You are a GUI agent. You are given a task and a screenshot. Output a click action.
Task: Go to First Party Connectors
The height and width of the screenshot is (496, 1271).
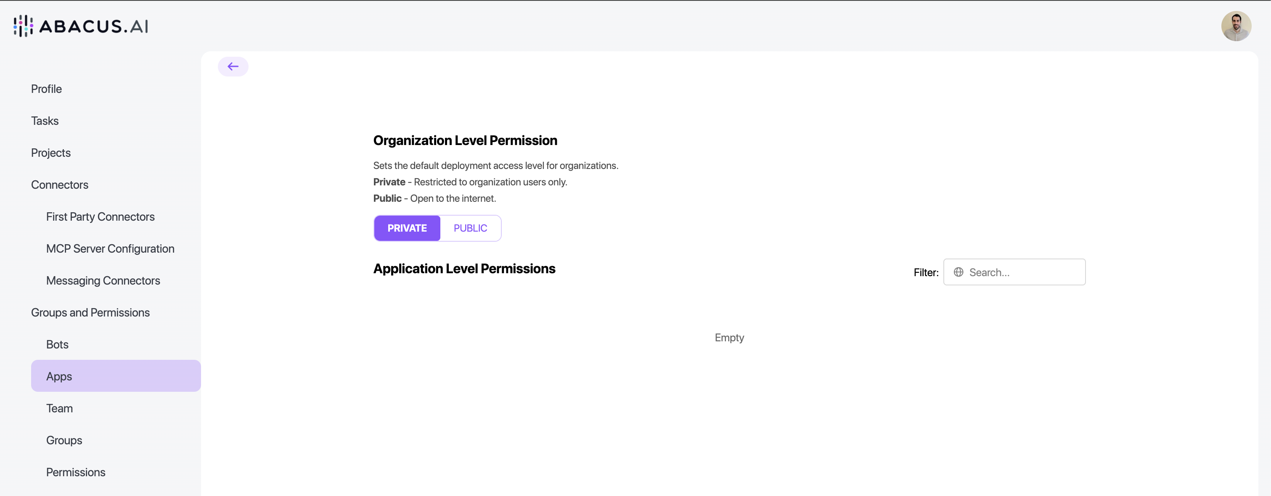pyautogui.click(x=100, y=216)
